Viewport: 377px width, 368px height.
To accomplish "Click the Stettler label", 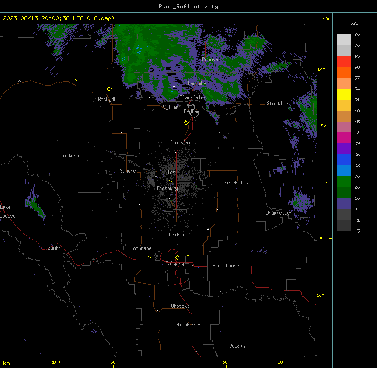I will click(x=277, y=104).
